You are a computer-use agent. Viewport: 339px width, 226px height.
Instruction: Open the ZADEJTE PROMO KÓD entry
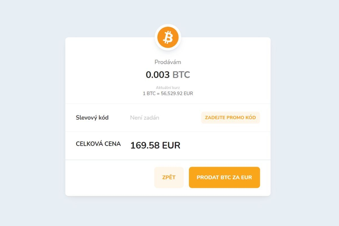[230, 118]
